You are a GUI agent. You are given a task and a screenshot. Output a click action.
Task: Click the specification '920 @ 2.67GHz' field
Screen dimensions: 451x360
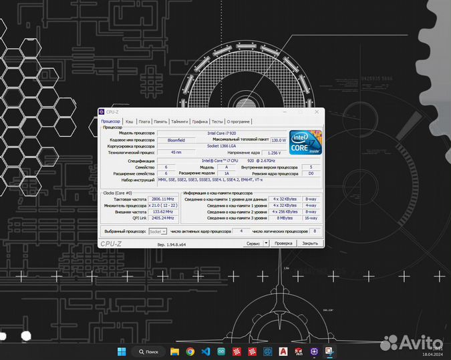click(239, 161)
